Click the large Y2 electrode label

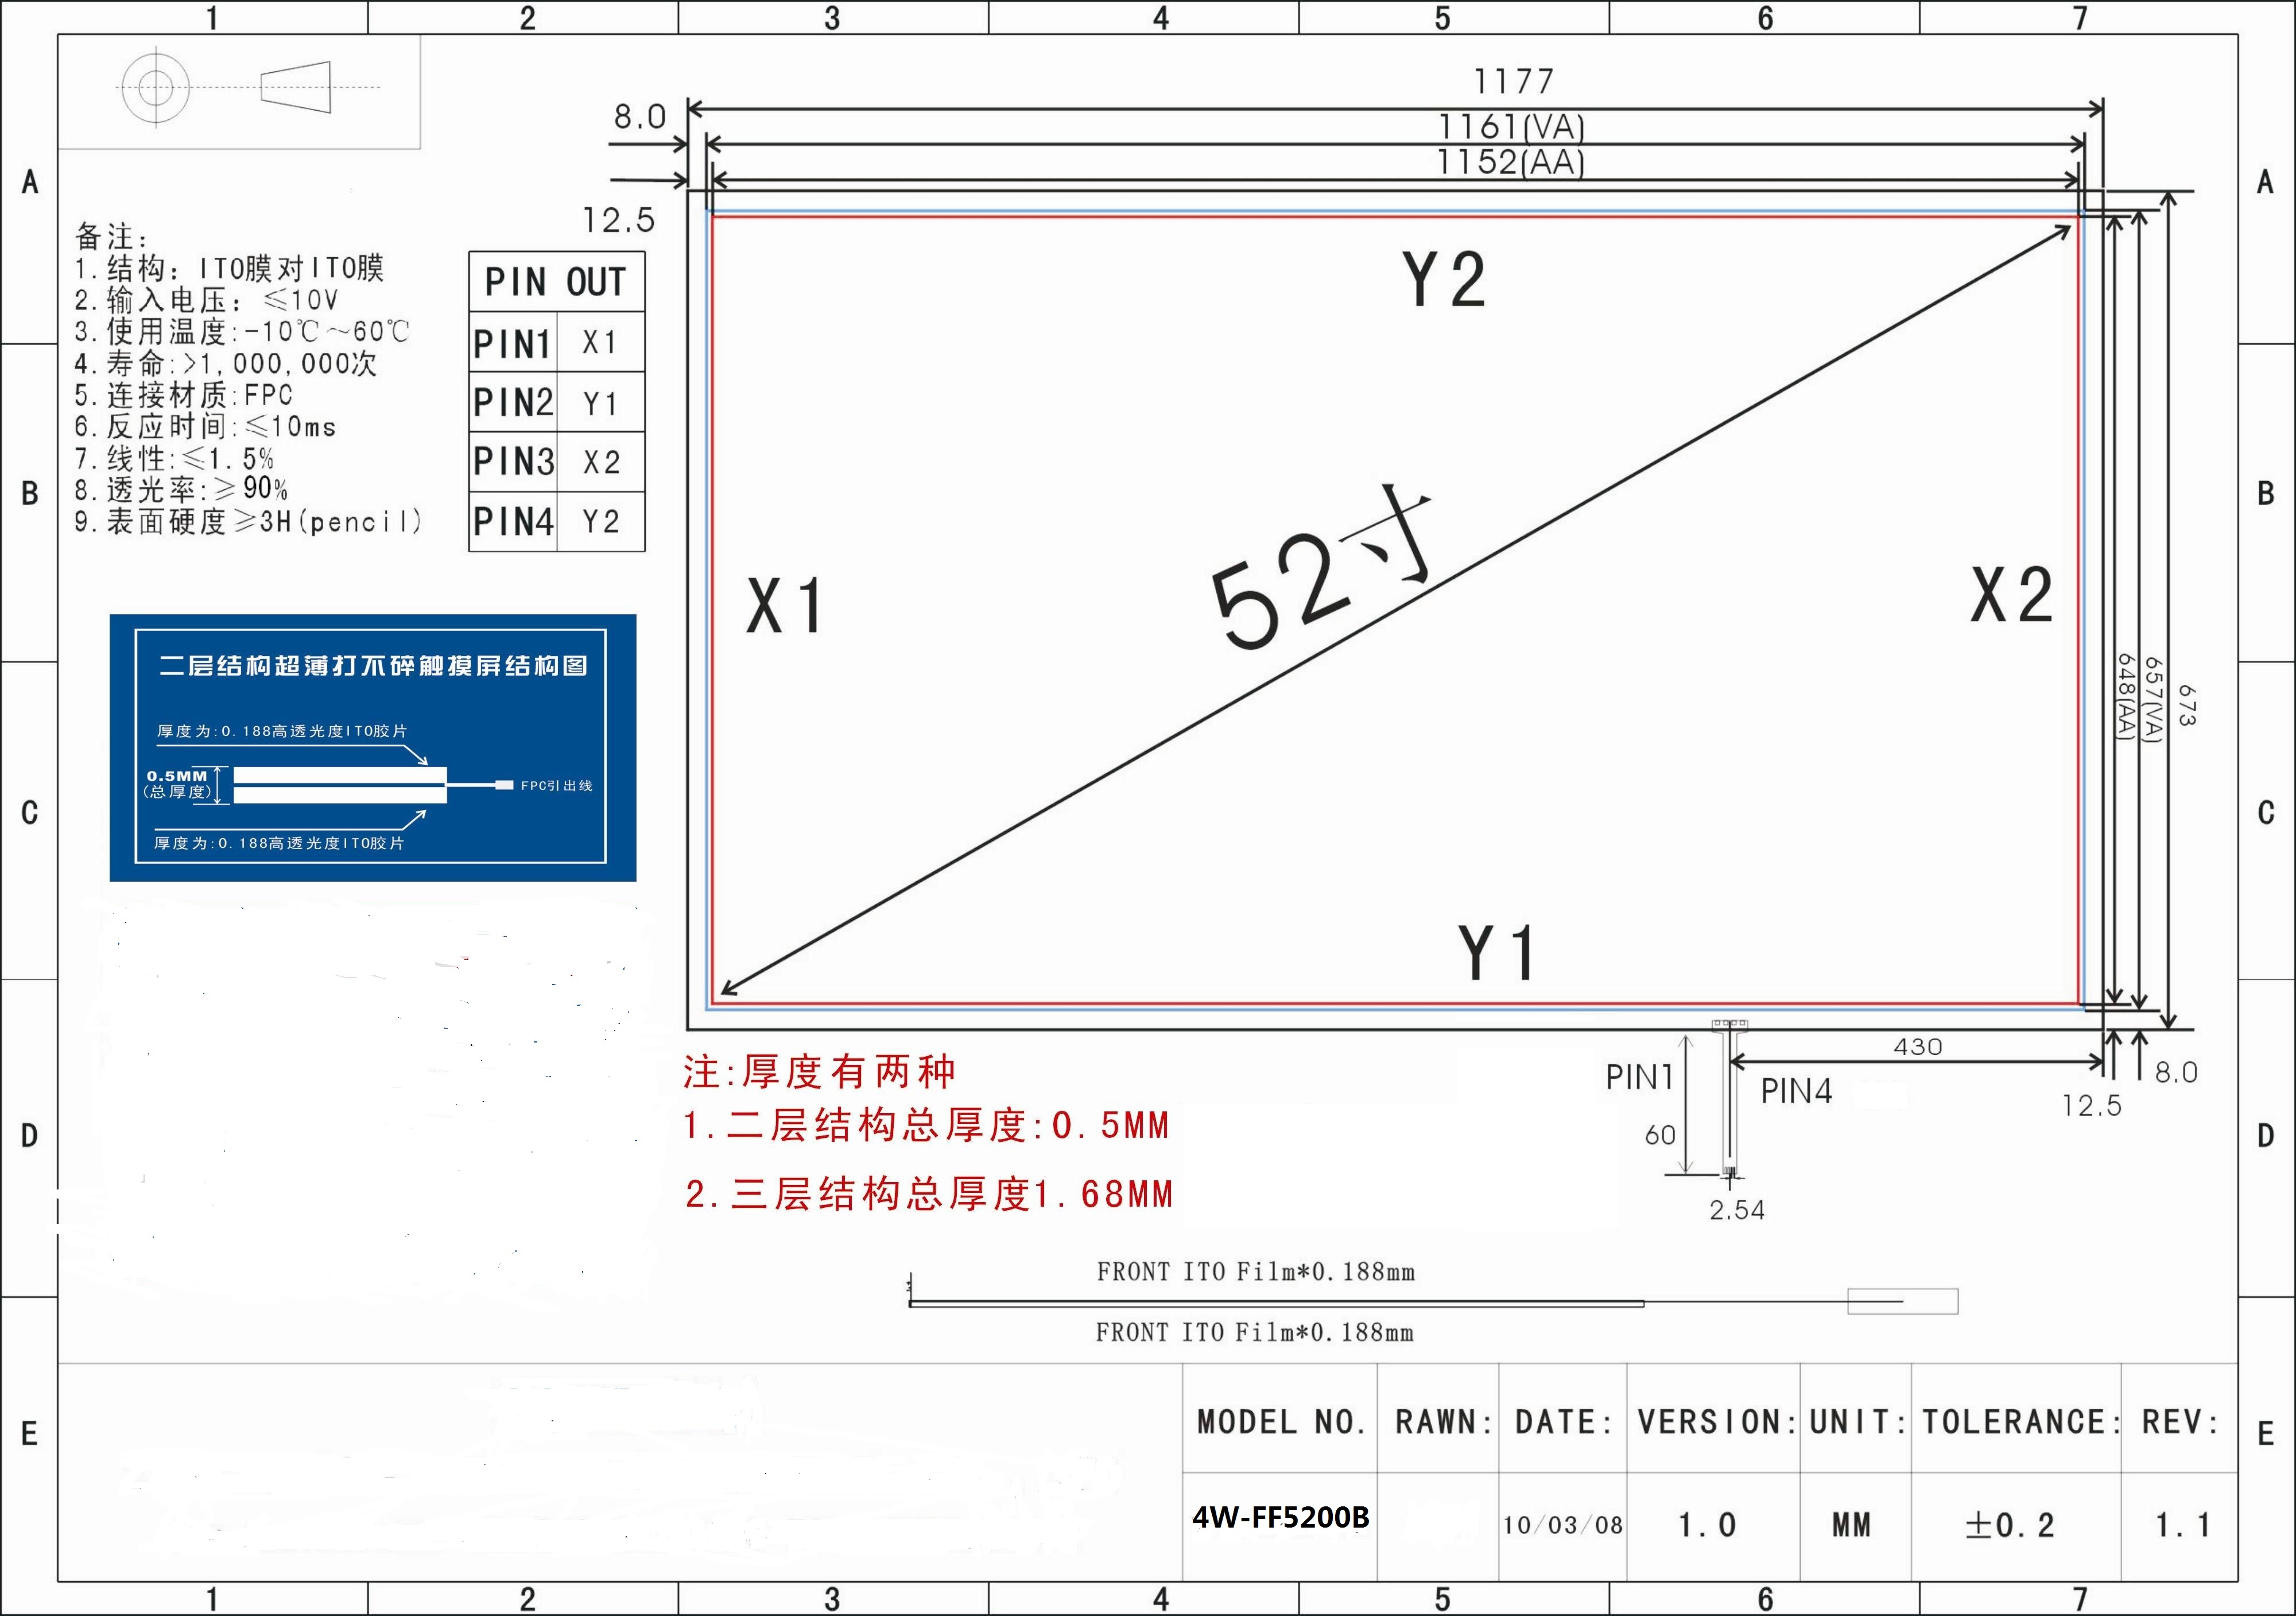1444,280
